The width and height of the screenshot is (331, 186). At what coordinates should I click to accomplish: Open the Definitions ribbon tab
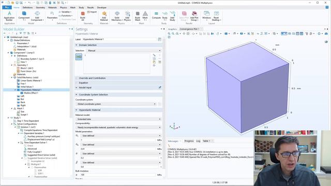(27, 8)
